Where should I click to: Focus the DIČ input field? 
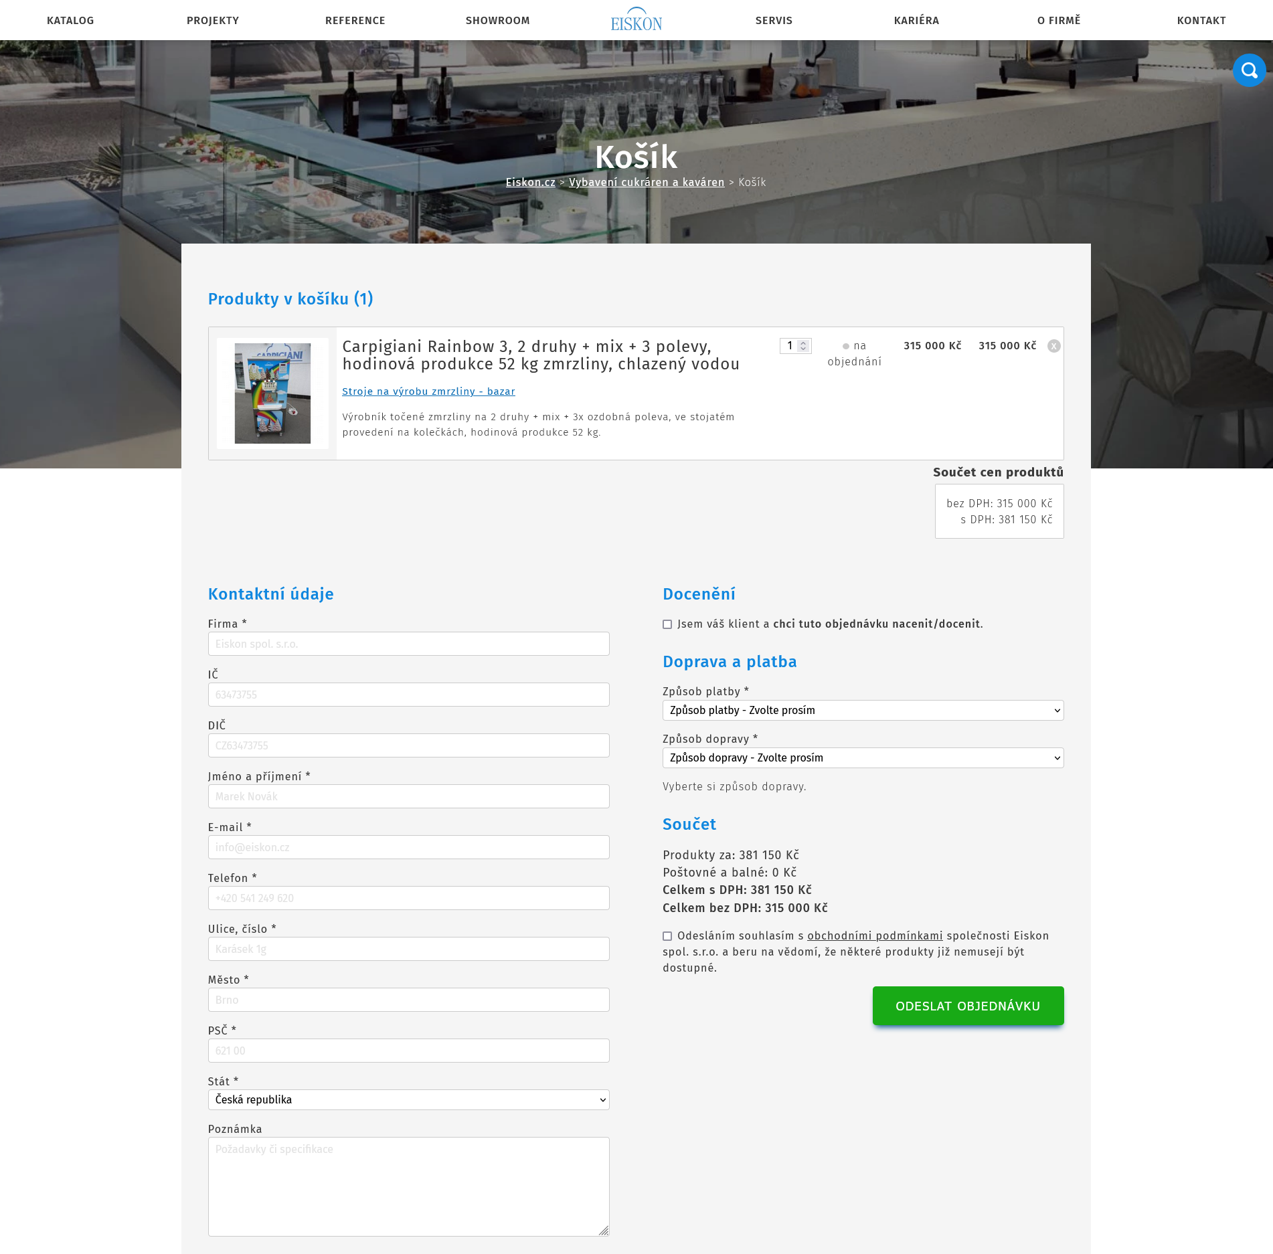[408, 745]
